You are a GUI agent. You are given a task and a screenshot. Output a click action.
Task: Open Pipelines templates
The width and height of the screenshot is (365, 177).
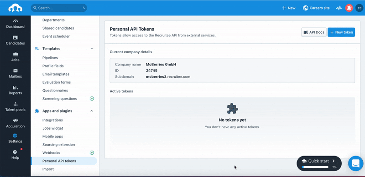50,58
